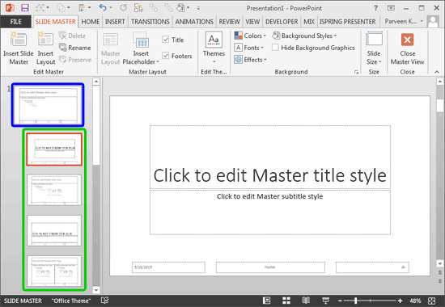Open the REVIEW tab
The height and width of the screenshot is (307, 445).
tap(229, 22)
